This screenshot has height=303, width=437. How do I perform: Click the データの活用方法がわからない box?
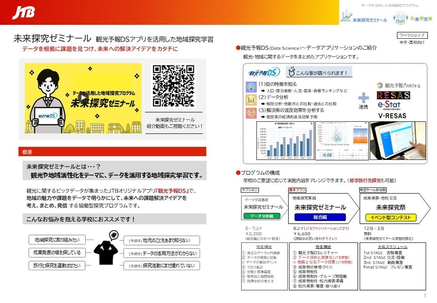click(x=162, y=253)
